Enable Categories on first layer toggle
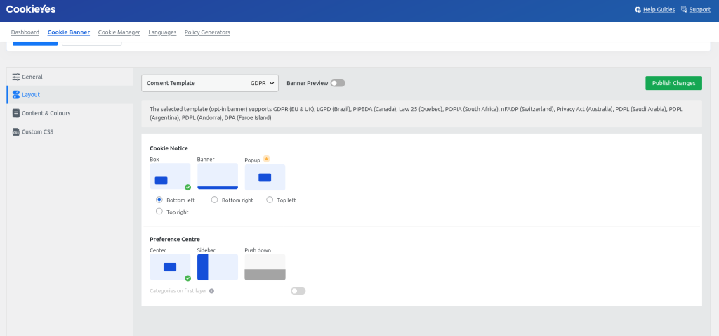This screenshot has width=719, height=336. coord(298,290)
